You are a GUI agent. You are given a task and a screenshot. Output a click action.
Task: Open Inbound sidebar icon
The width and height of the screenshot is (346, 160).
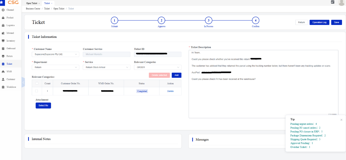[x=3, y=33]
